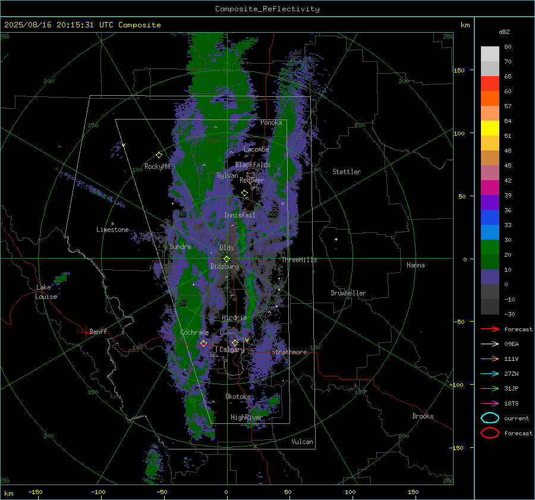Click the Didsbury city label
The height and width of the screenshot is (500, 535).
(x=224, y=266)
